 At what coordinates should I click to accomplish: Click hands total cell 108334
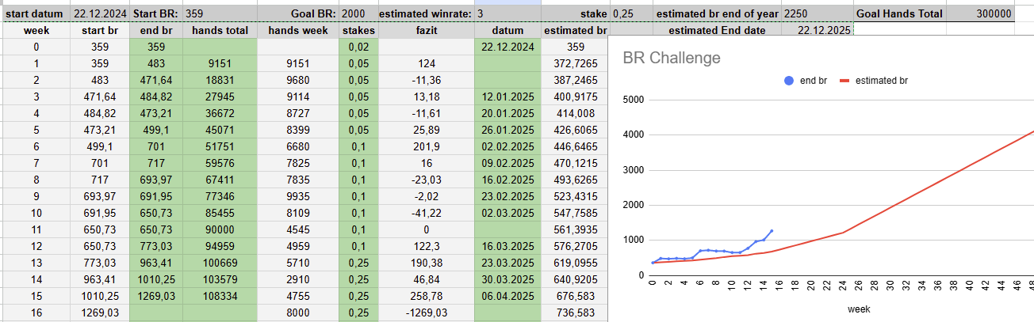click(x=220, y=296)
